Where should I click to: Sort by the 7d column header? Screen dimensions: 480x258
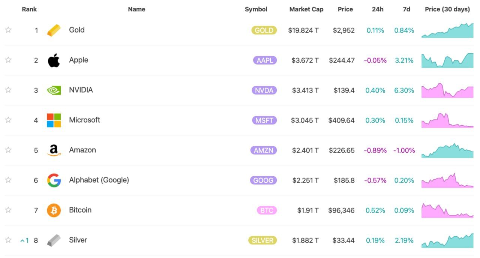[406, 9]
